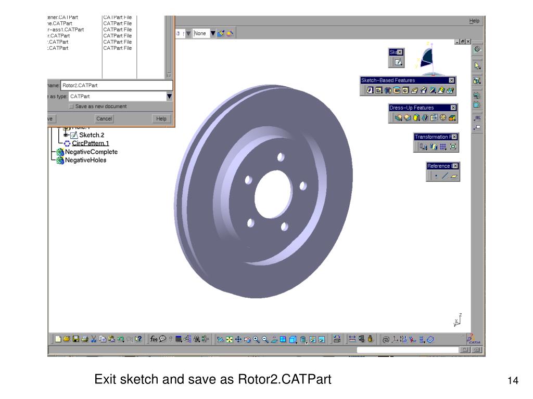The width and height of the screenshot is (533, 399).
Task: Select the Slot tool
Action: (x=423, y=90)
